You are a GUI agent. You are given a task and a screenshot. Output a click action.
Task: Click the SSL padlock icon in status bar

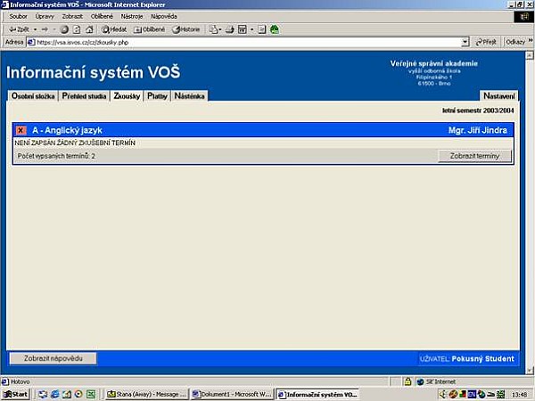click(407, 381)
